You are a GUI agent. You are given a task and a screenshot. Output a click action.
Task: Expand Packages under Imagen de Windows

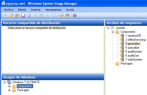point(9,90)
